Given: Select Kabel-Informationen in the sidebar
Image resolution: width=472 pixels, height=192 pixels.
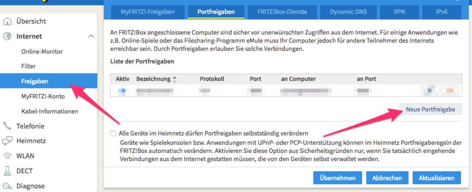Looking at the screenshot, I should click(50, 111).
